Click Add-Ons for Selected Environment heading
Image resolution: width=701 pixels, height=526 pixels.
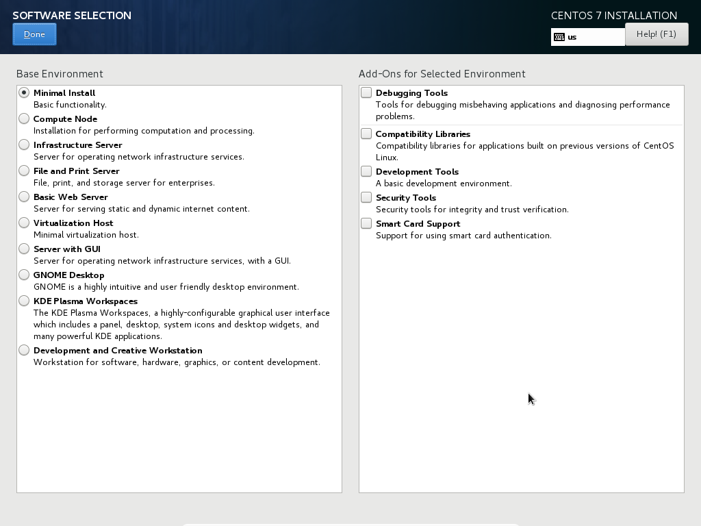click(442, 74)
